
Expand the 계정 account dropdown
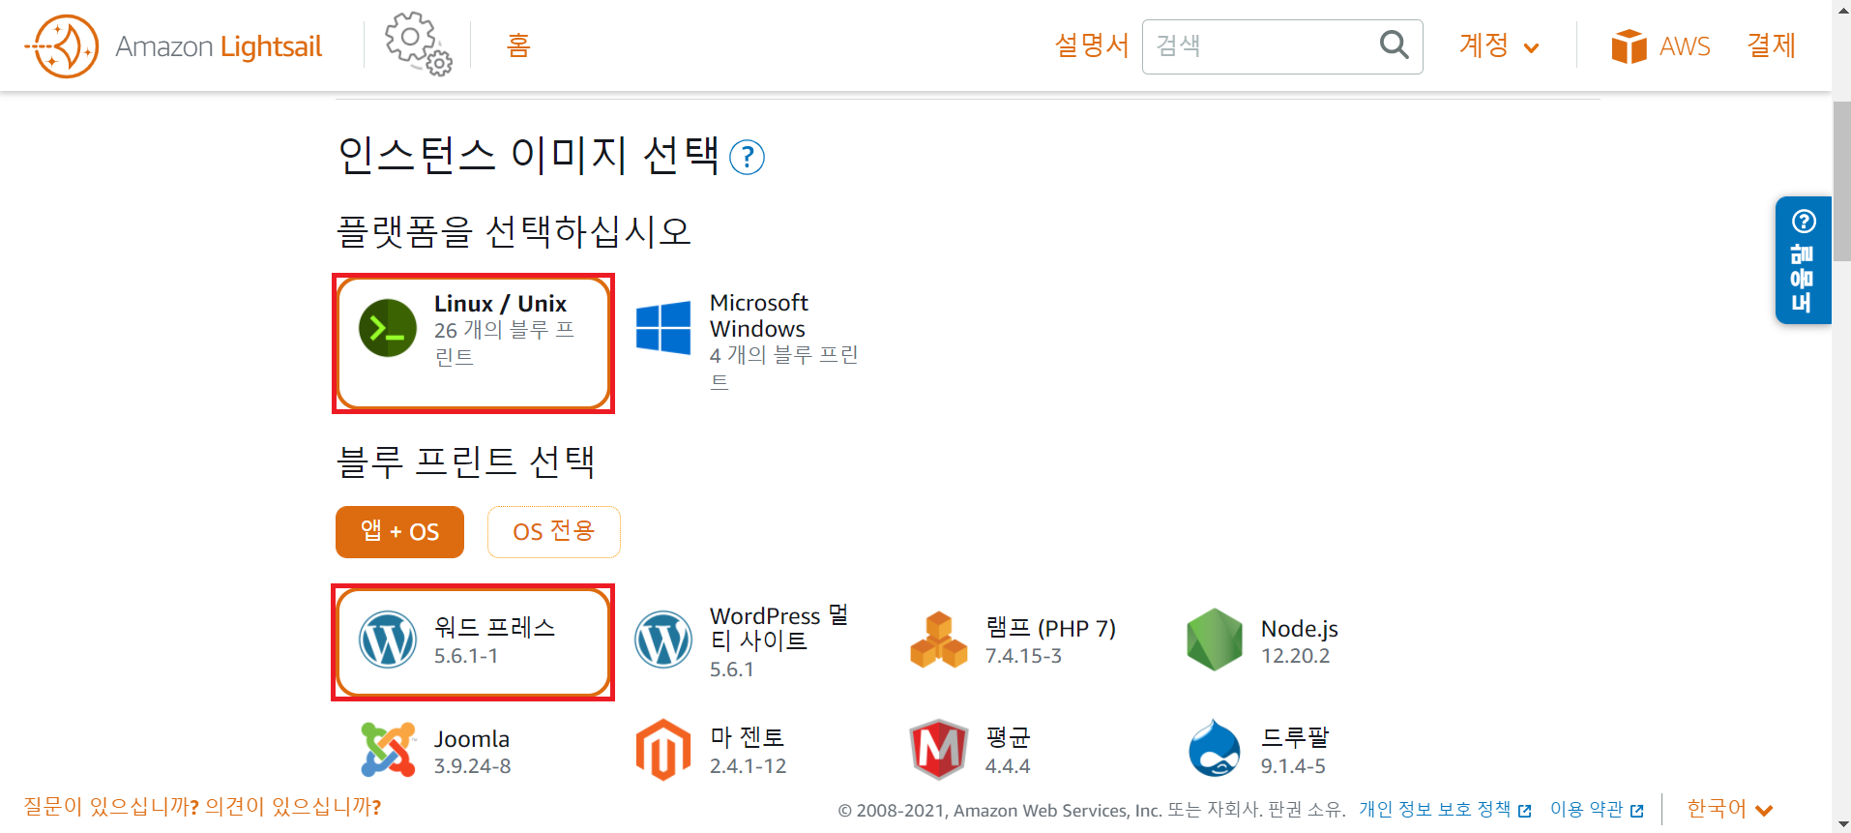(1499, 45)
